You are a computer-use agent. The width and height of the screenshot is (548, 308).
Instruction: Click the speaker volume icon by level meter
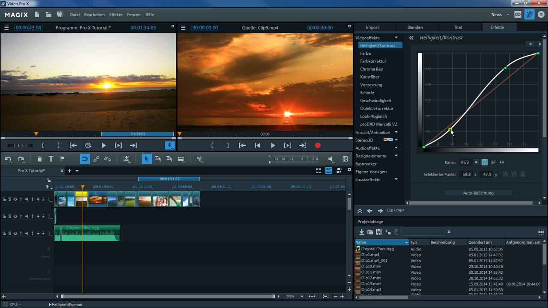(331, 159)
